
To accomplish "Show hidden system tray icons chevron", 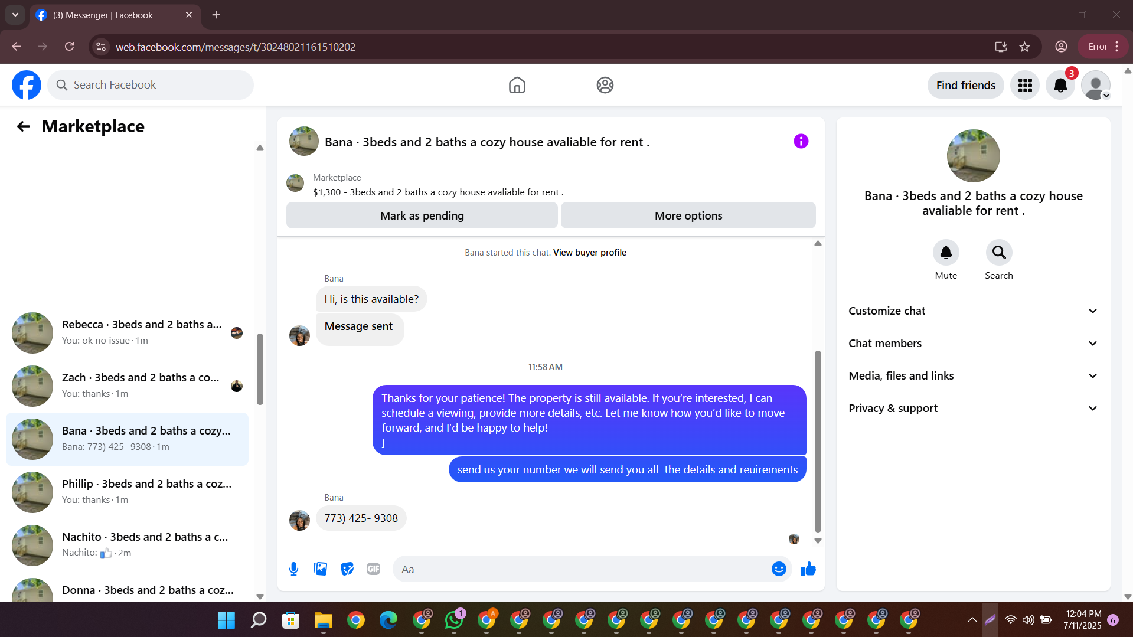I will coord(972,620).
